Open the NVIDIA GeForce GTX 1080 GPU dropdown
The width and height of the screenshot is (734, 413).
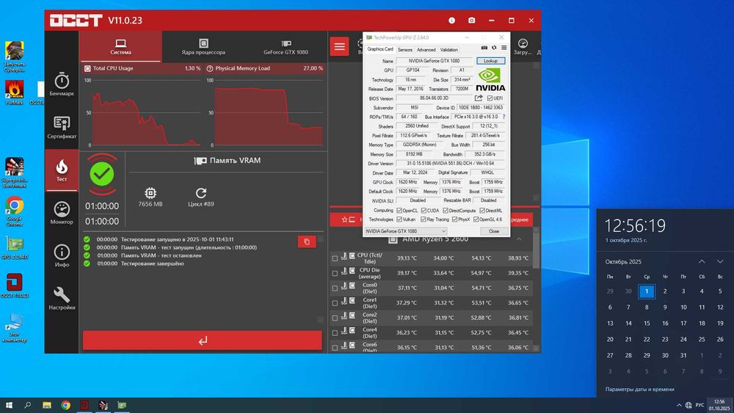pos(405,231)
